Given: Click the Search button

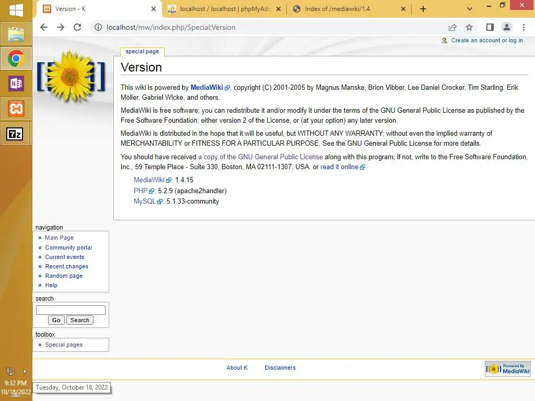Looking at the screenshot, I should [x=80, y=320].
